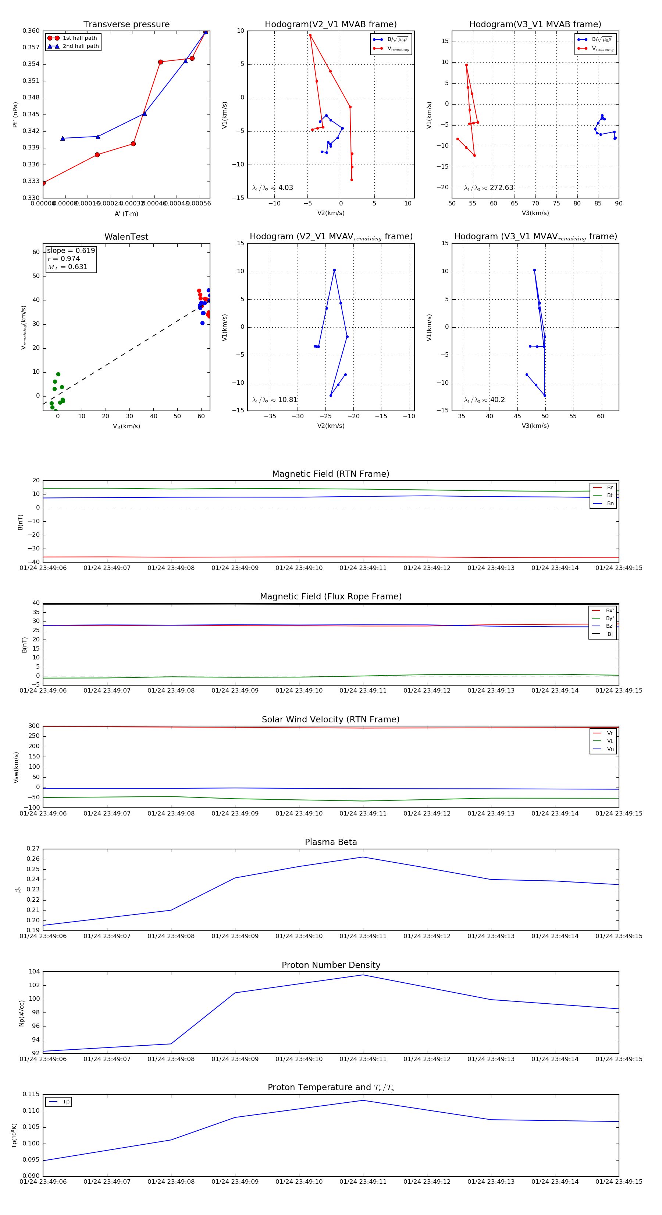The width and height of the screenshot is (662, 1215).
Task: Click the 'Tp' legend entry
Action: tap(59, 1102)
